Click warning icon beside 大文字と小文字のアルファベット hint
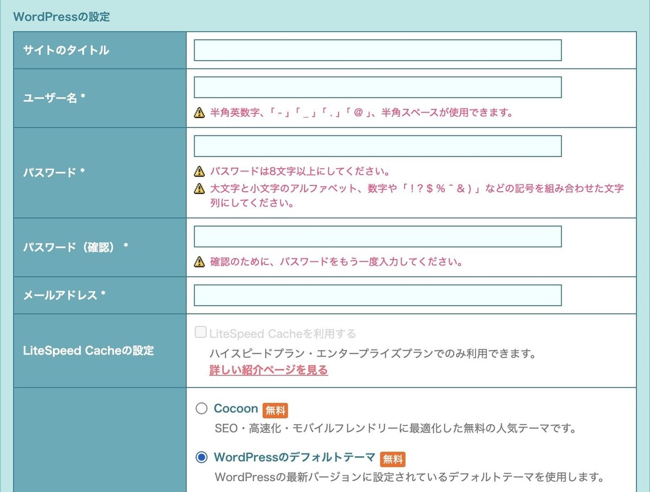The image size is (650, 492). coord(199,189)
